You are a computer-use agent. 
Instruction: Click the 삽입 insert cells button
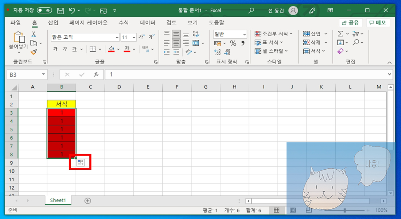[x=312, y=34]
